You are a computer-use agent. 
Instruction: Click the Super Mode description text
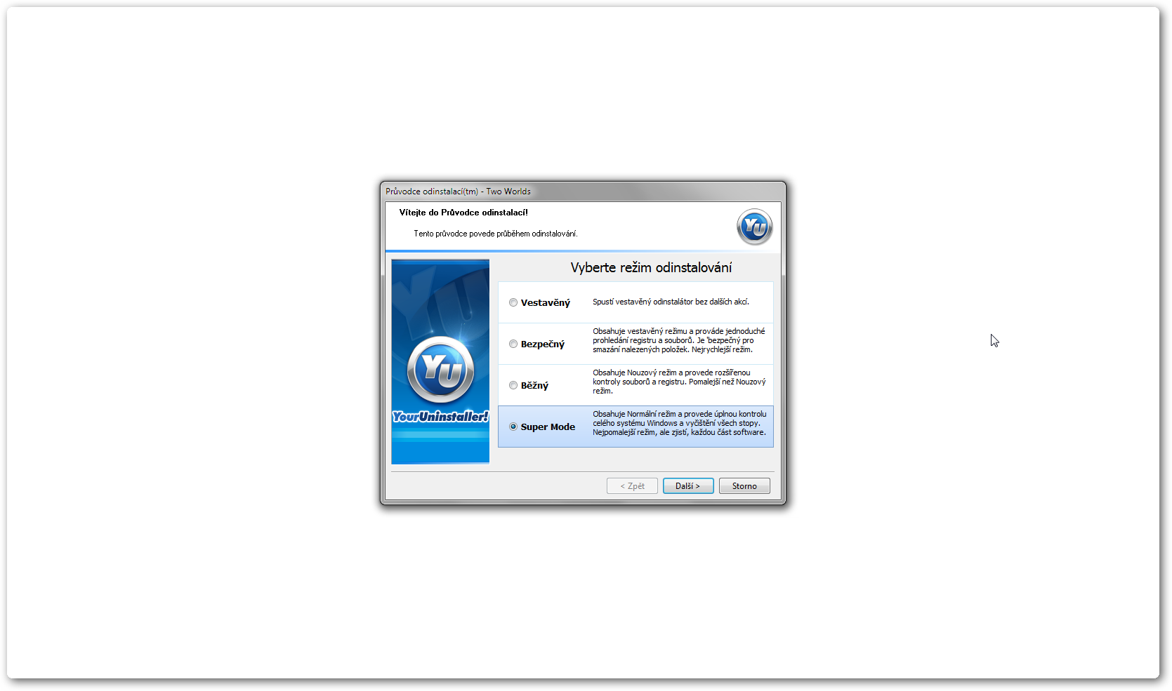pyautogui.click(x=679, y=424)
